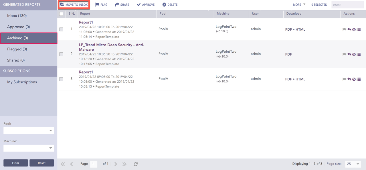
Task: Tick the checkbox beside LP_Trend Micro Deep Security
Action: [61, 54]
